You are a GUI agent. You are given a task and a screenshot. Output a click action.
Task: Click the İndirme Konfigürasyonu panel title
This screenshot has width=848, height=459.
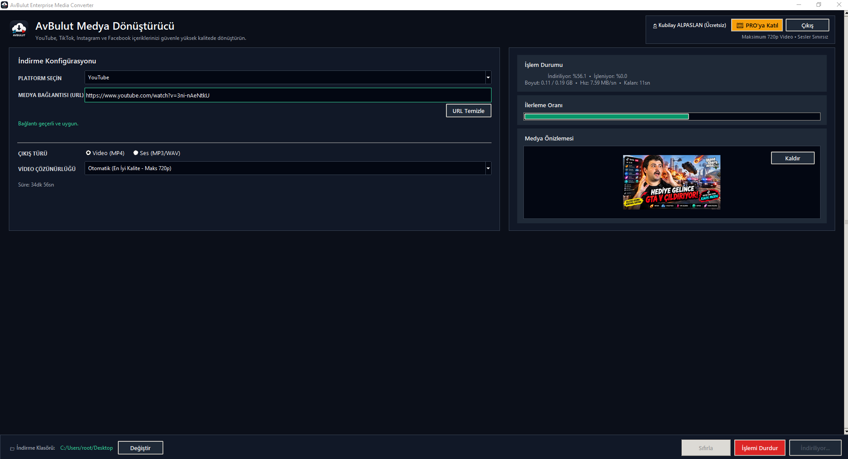tap(57, 61)
